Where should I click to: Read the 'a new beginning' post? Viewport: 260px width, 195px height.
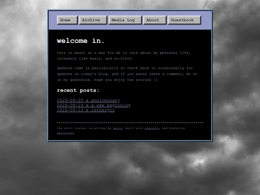pyautogui.click(x=94, y=105)
